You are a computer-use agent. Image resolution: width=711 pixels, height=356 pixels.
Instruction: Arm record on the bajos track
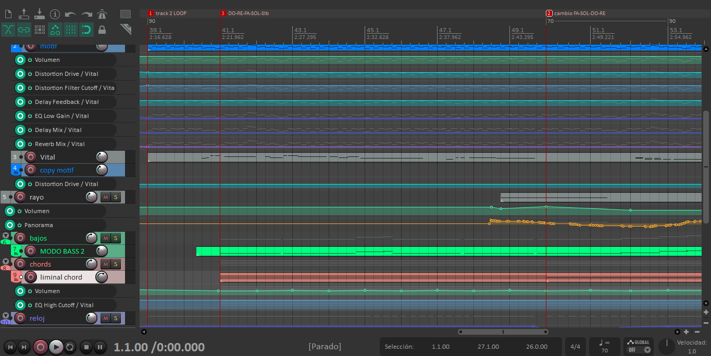(20, 238)
